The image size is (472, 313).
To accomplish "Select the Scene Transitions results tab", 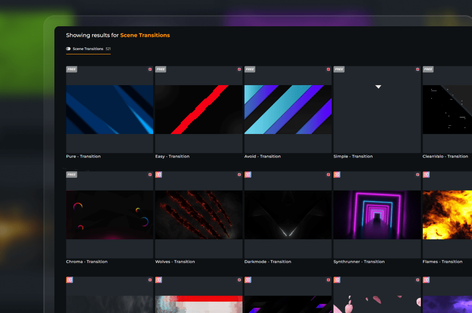I will point(88,49).
